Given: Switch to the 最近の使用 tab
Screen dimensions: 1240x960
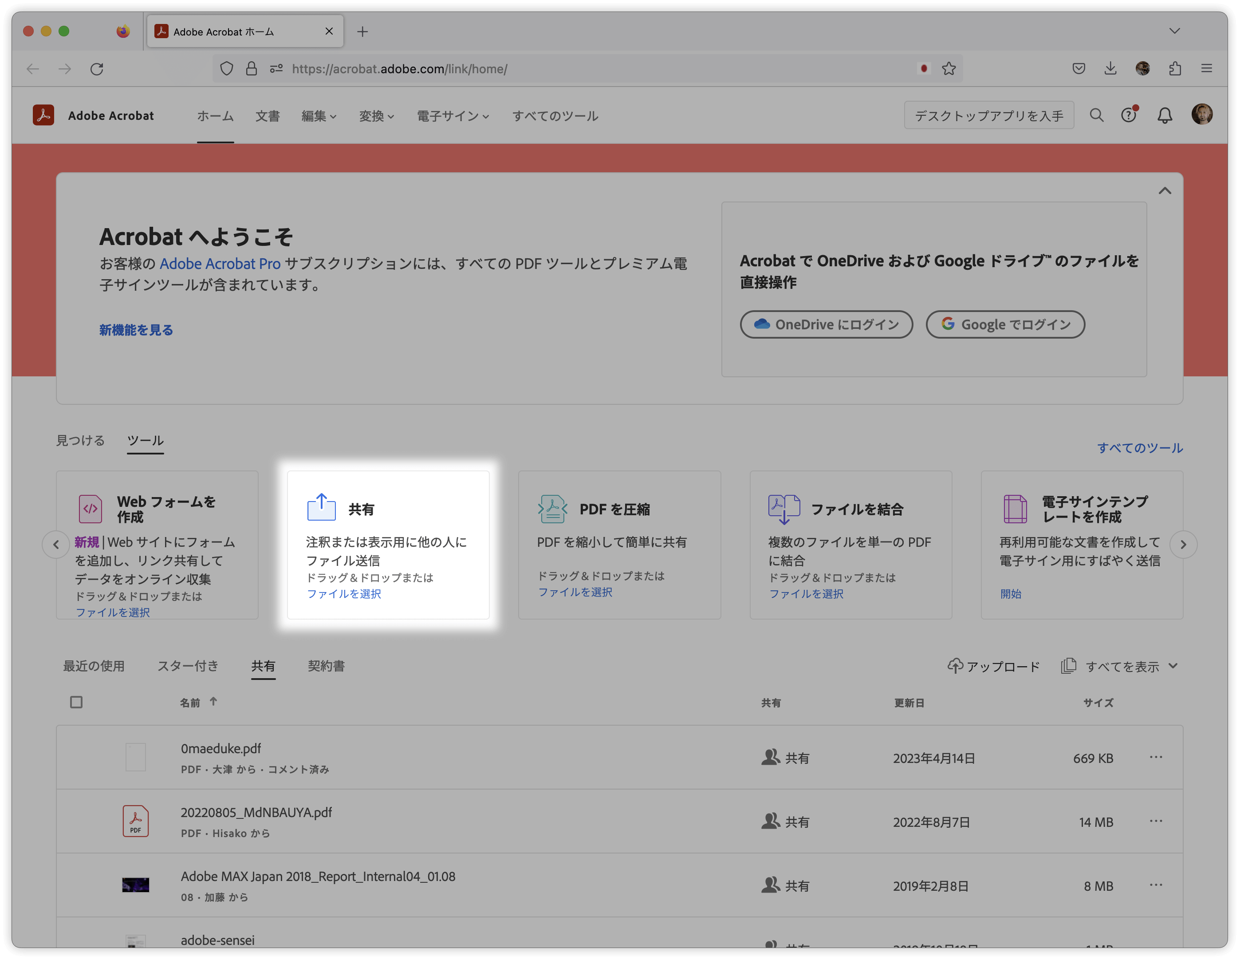Looking at the screenshot, I should (x=94, y=666).
